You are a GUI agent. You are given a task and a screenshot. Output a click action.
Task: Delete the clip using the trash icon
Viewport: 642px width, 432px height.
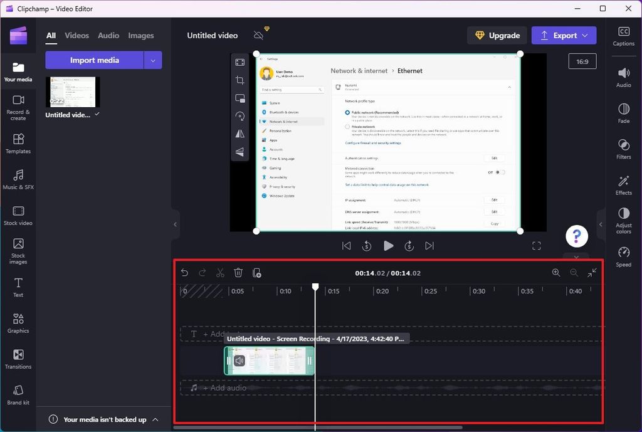[x=238, y=272]
